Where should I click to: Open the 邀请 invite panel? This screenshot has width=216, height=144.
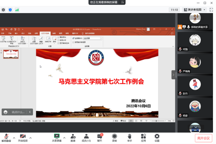pos(73,138)
